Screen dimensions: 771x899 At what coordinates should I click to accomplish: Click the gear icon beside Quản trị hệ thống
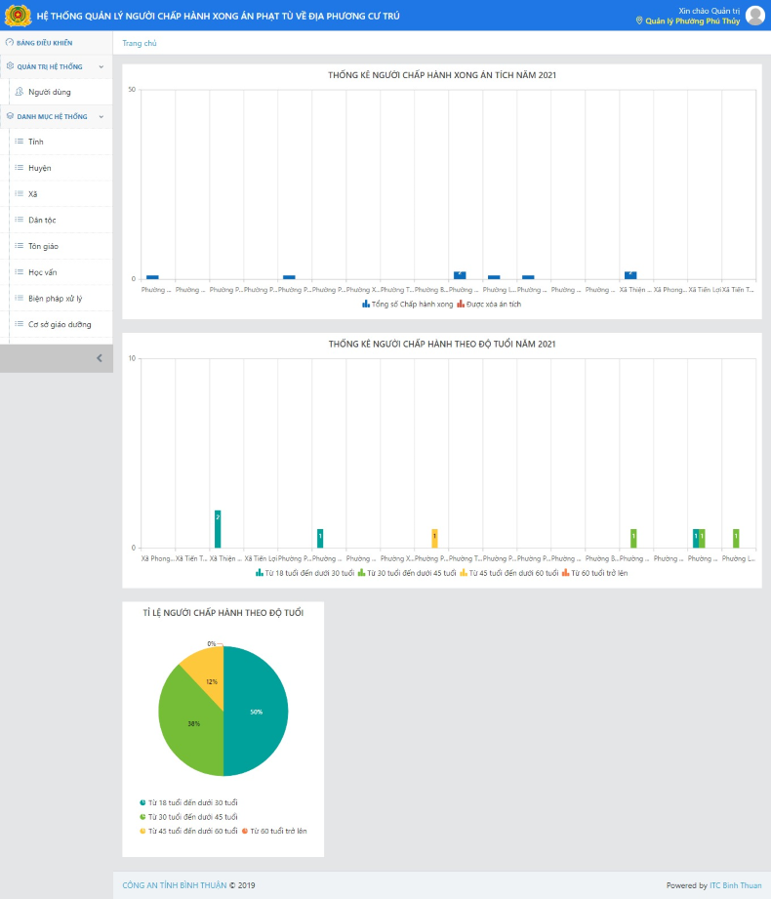point(10,66)
